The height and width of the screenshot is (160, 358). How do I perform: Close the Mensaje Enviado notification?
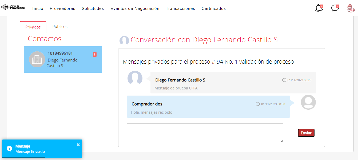point(78,145)
